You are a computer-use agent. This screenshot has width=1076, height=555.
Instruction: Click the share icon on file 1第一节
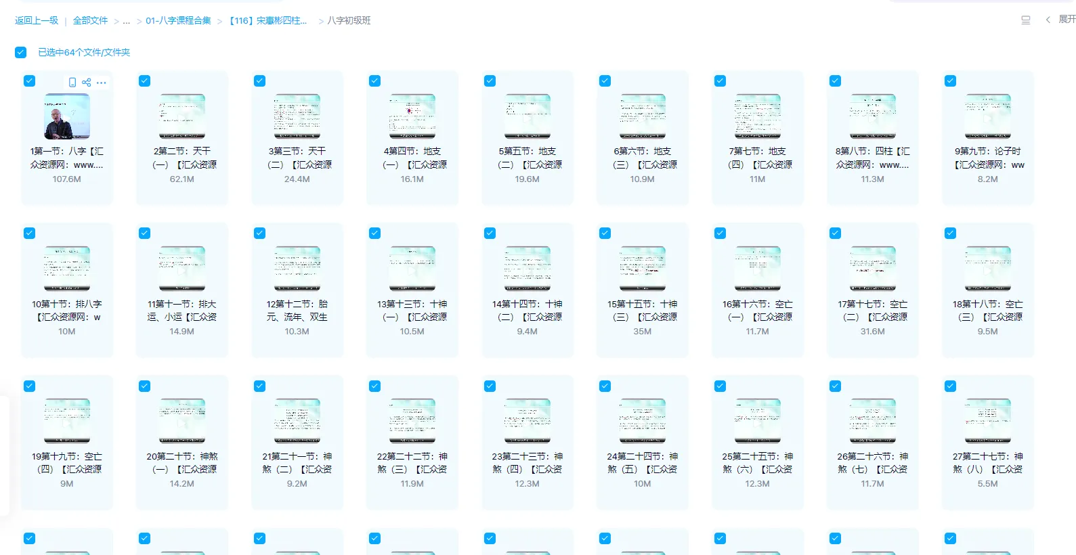coord(87,83)
